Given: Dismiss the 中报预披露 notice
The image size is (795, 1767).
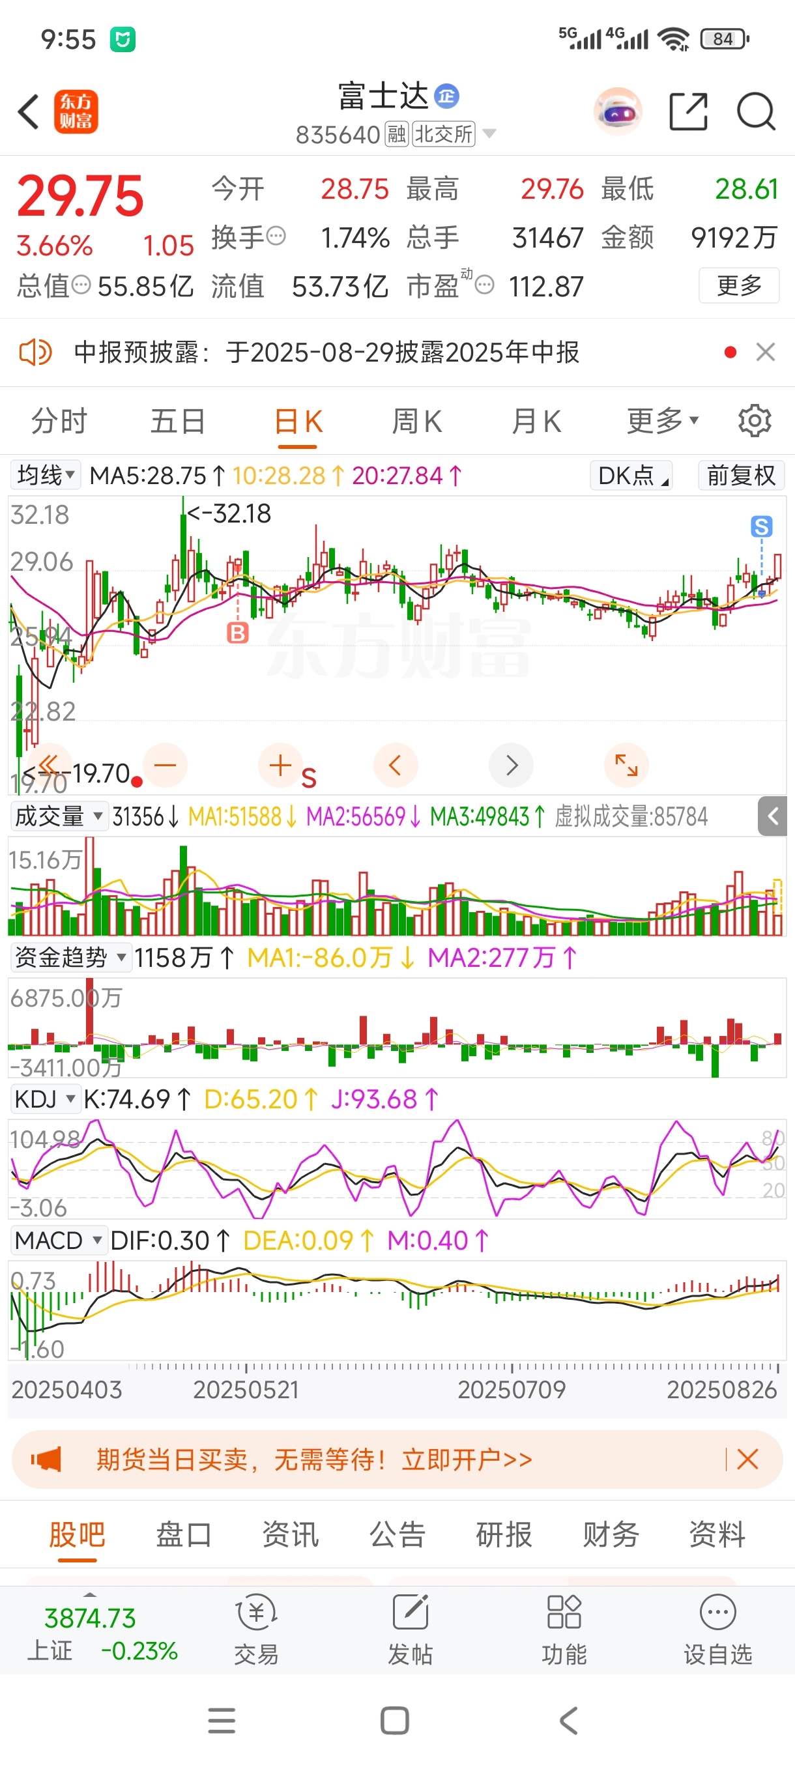Looking at the screenshot, I should click(x=766, y=352).
